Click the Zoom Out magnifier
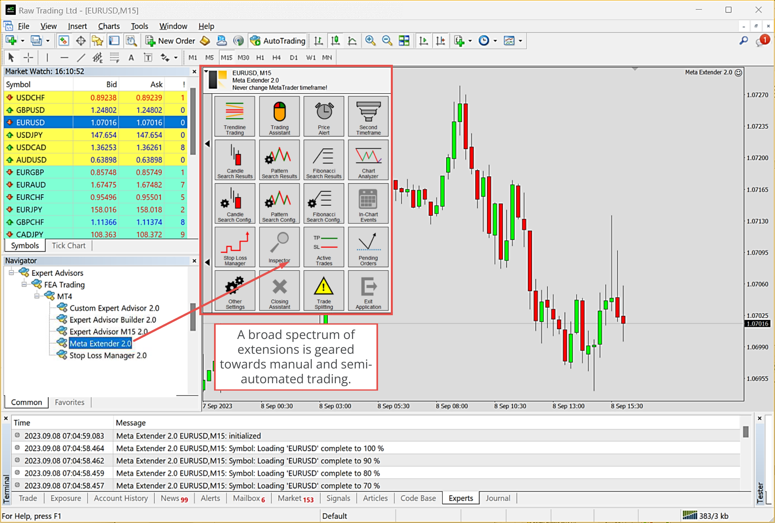Image resolution: width=775 pixels, height=523 pixels. click(x=387, y=41)
